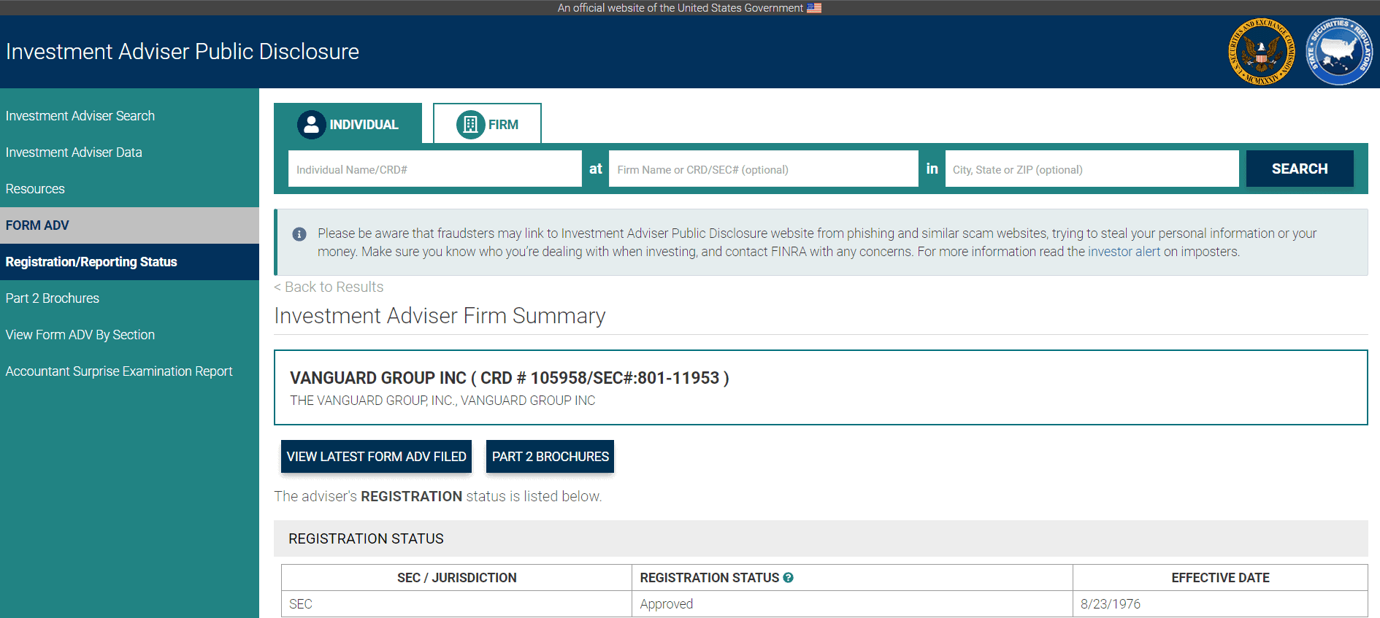This screenshot has height=618, width=1380.
Task: Click the US flag icon in banner
Action: click(814, 8)
